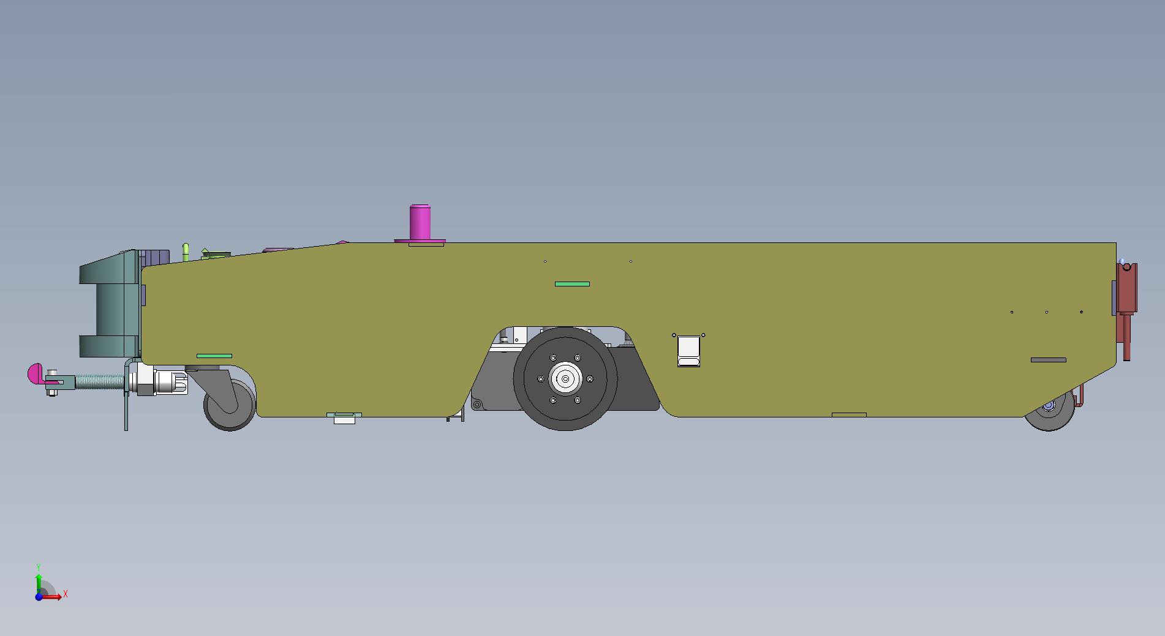This screenshot has width=1165, height=636.
Task: Select the green slot in upper middle panel
Action: 572,284
